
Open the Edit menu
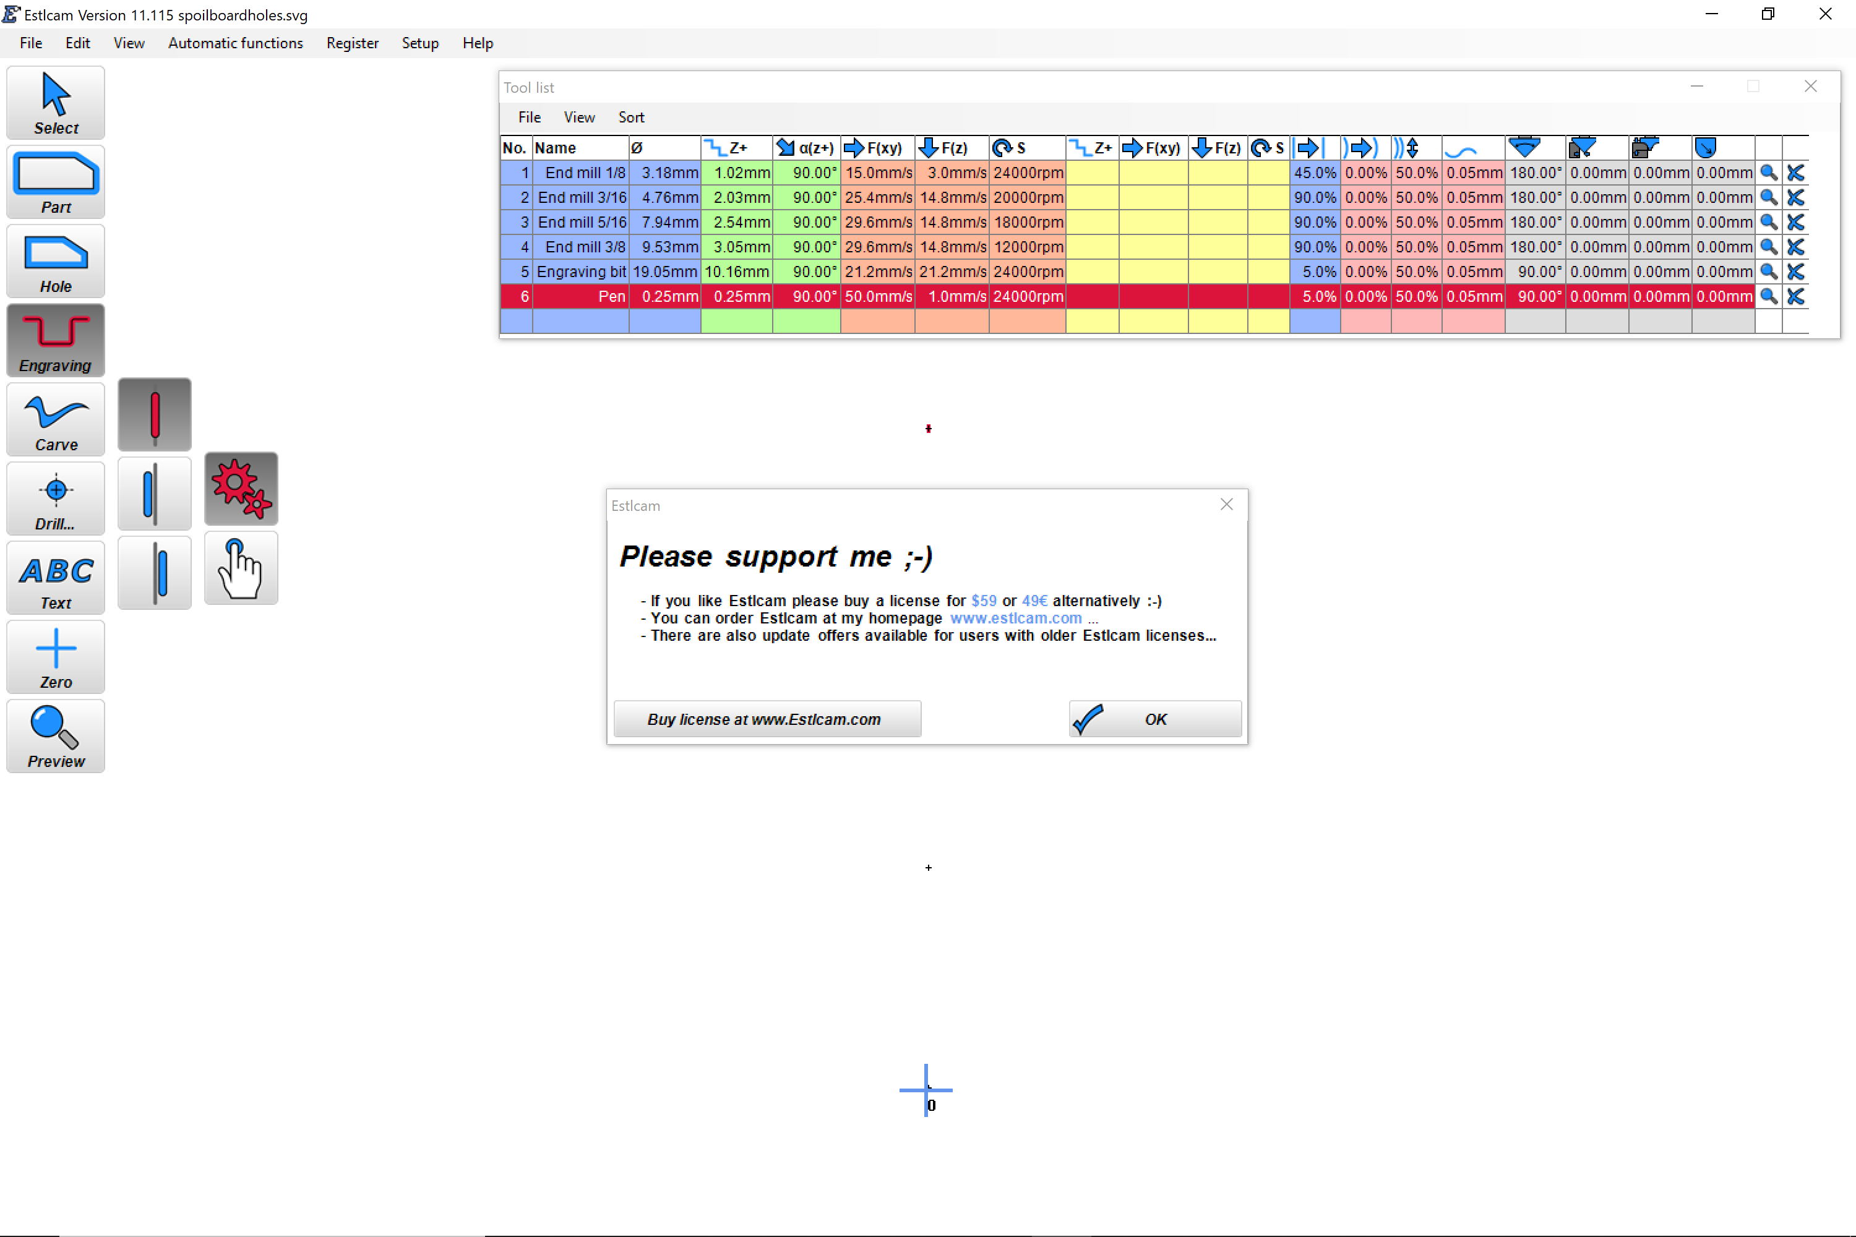77,43
